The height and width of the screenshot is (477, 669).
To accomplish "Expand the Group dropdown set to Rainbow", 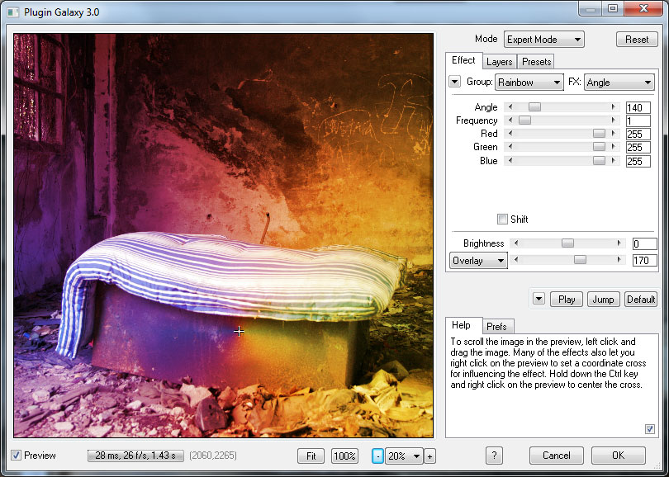I will click(529, 83).
